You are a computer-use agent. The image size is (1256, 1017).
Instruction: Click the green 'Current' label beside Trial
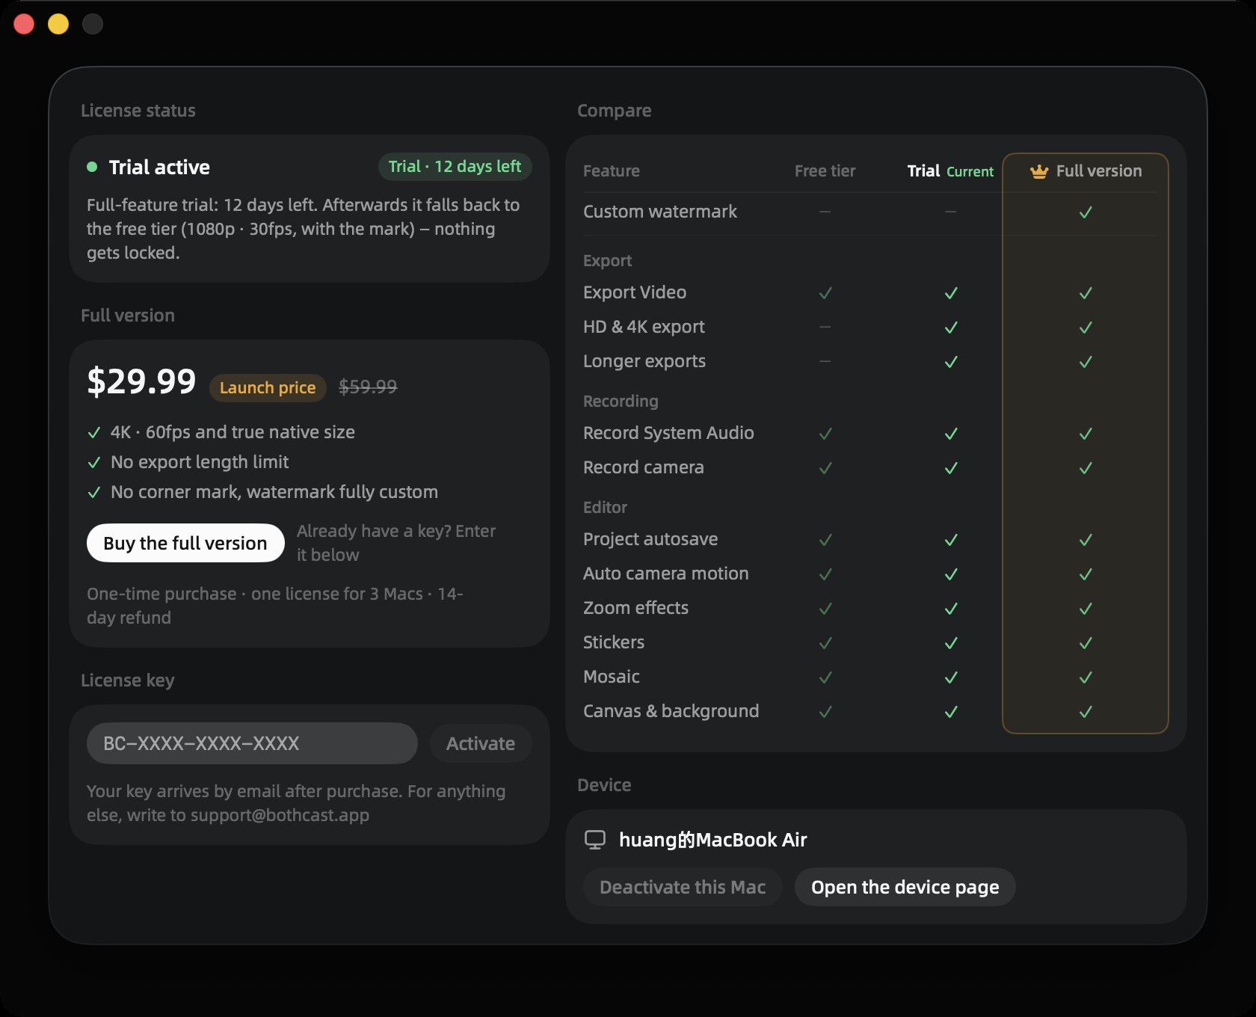(x=970, y=171)
